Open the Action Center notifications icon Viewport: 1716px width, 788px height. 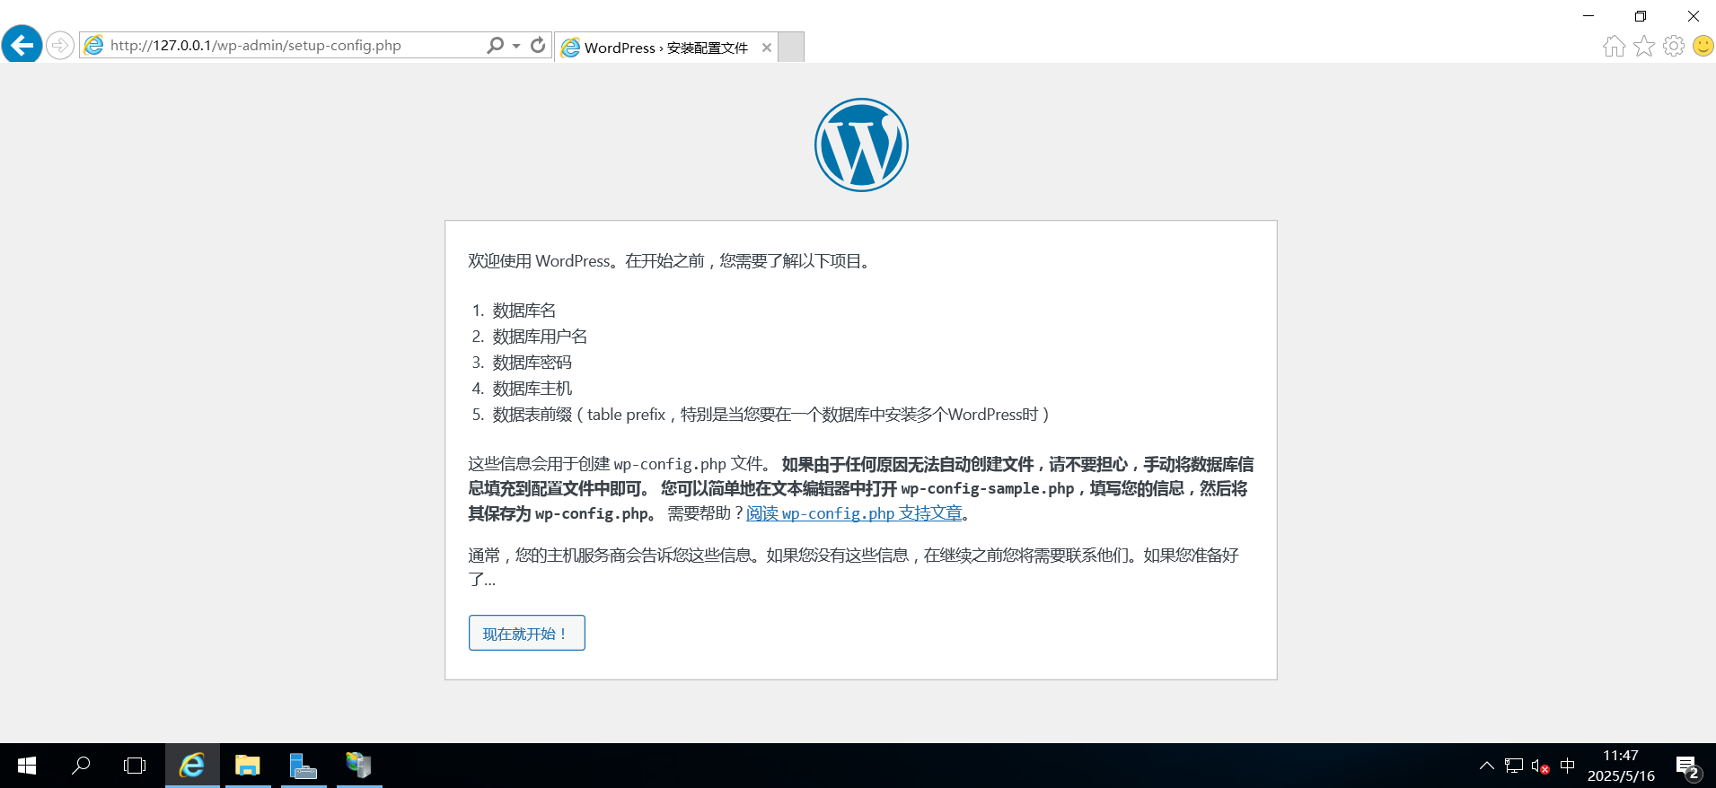[x=1688, y=766]
